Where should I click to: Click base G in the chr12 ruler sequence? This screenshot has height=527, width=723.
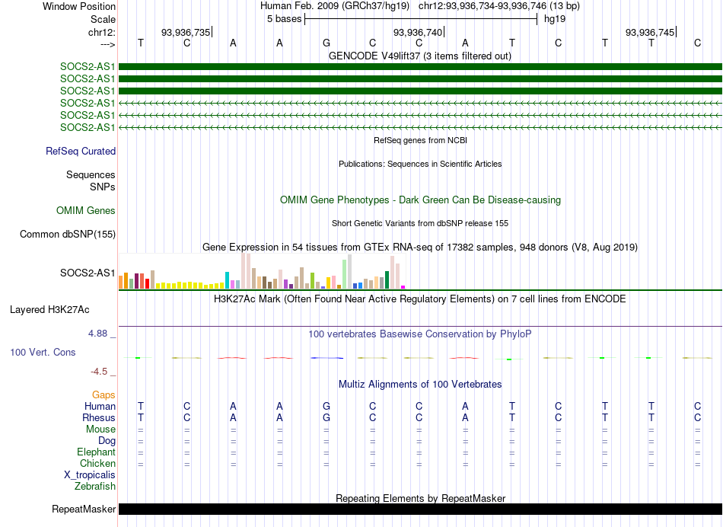click(x=326, y=43)
